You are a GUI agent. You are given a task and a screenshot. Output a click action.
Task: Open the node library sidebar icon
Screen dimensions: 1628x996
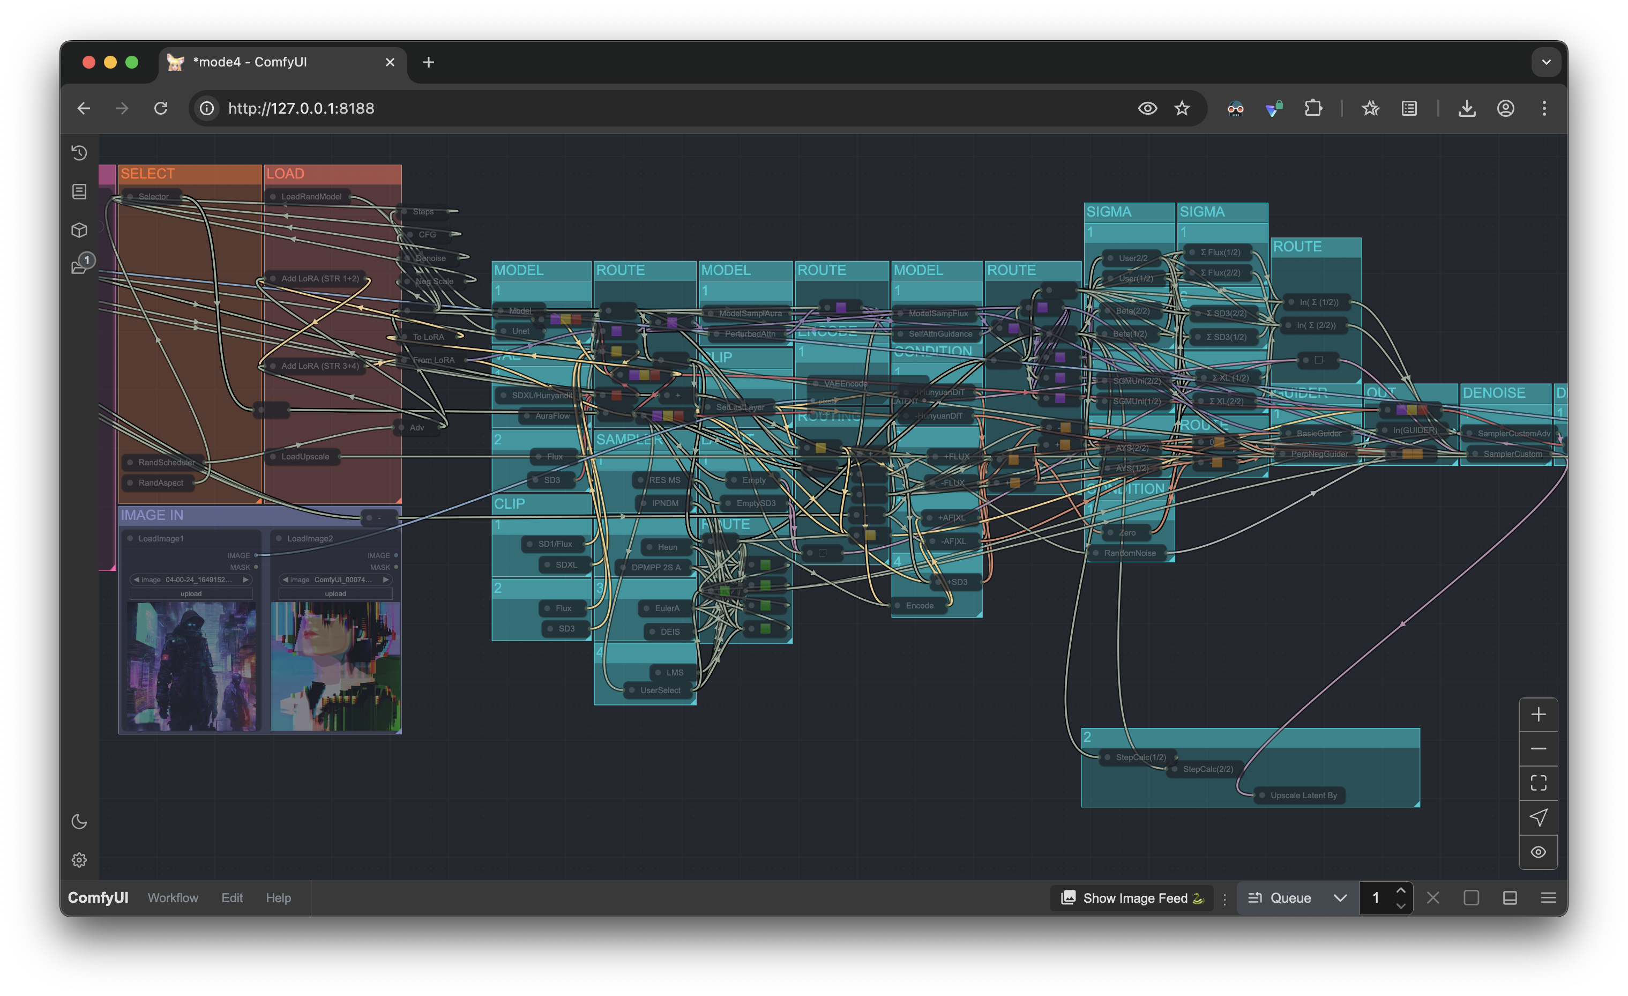pos(79,192)
